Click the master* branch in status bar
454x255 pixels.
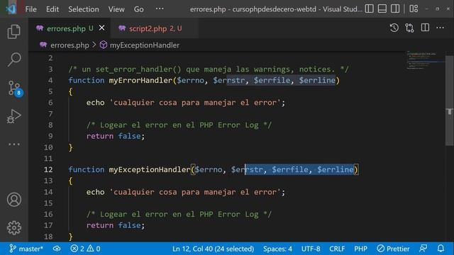[x=26, y=249]
